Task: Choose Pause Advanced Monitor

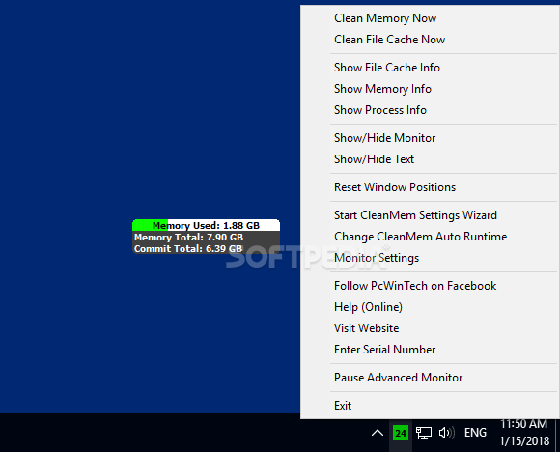Action: pyautogui.click(x=429, y=378)
